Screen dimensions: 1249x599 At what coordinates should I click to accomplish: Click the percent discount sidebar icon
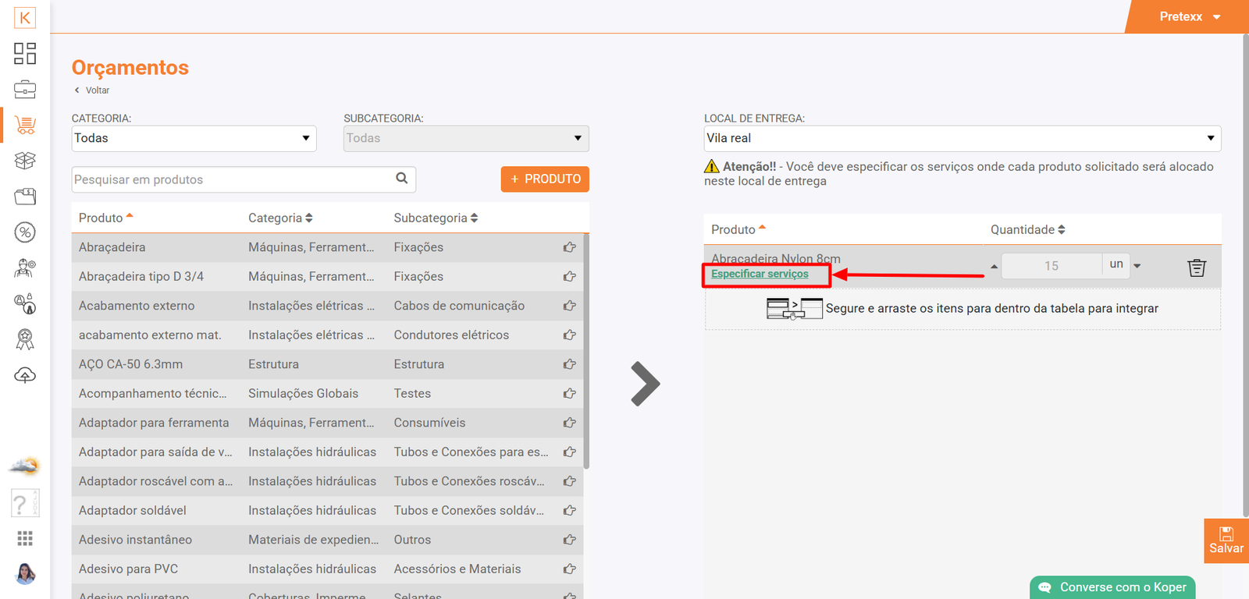(x=25, y=232)
